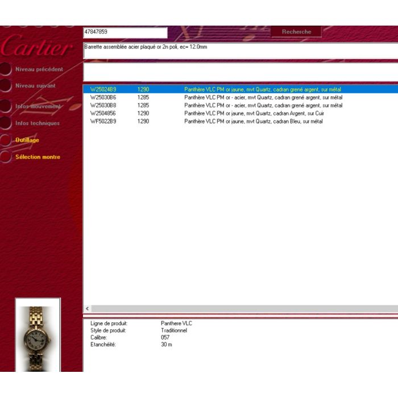Click the Recherche search button
Screen dimensions: 398x398
pyautogui.click(x=296, y=32)
